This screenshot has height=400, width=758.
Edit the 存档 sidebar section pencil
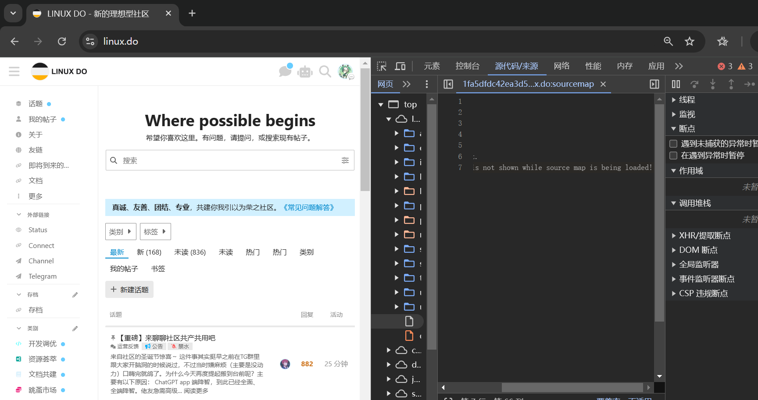[75, 295]
